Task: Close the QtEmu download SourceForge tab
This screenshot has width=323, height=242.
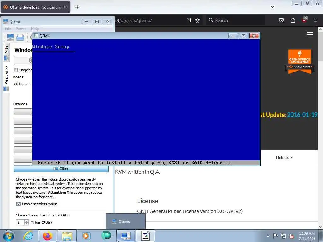Action: (x=65, y=7)
